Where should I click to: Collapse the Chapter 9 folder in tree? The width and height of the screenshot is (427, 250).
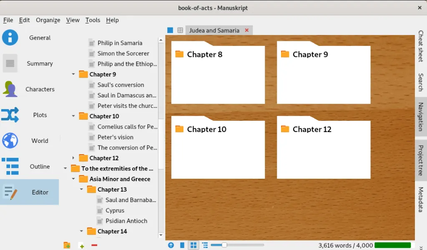[73, 74]
